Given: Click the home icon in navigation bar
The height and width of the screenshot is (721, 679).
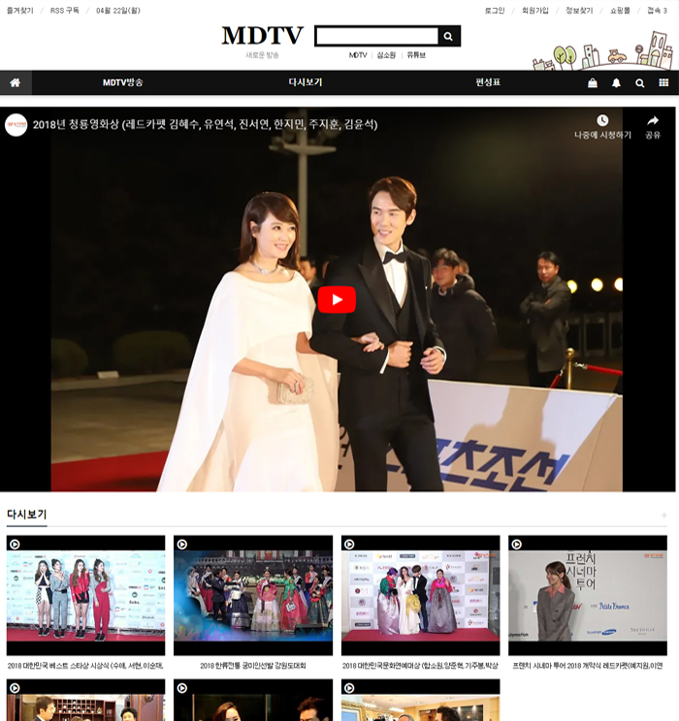Looking at the screenshot, I should tap(14, 83).
